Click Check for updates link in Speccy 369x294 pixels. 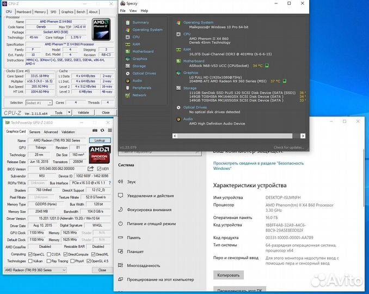[289, 148]
